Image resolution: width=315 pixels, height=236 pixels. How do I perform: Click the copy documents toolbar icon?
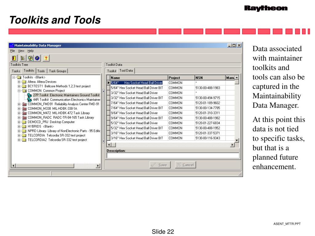tap(30, 58)
